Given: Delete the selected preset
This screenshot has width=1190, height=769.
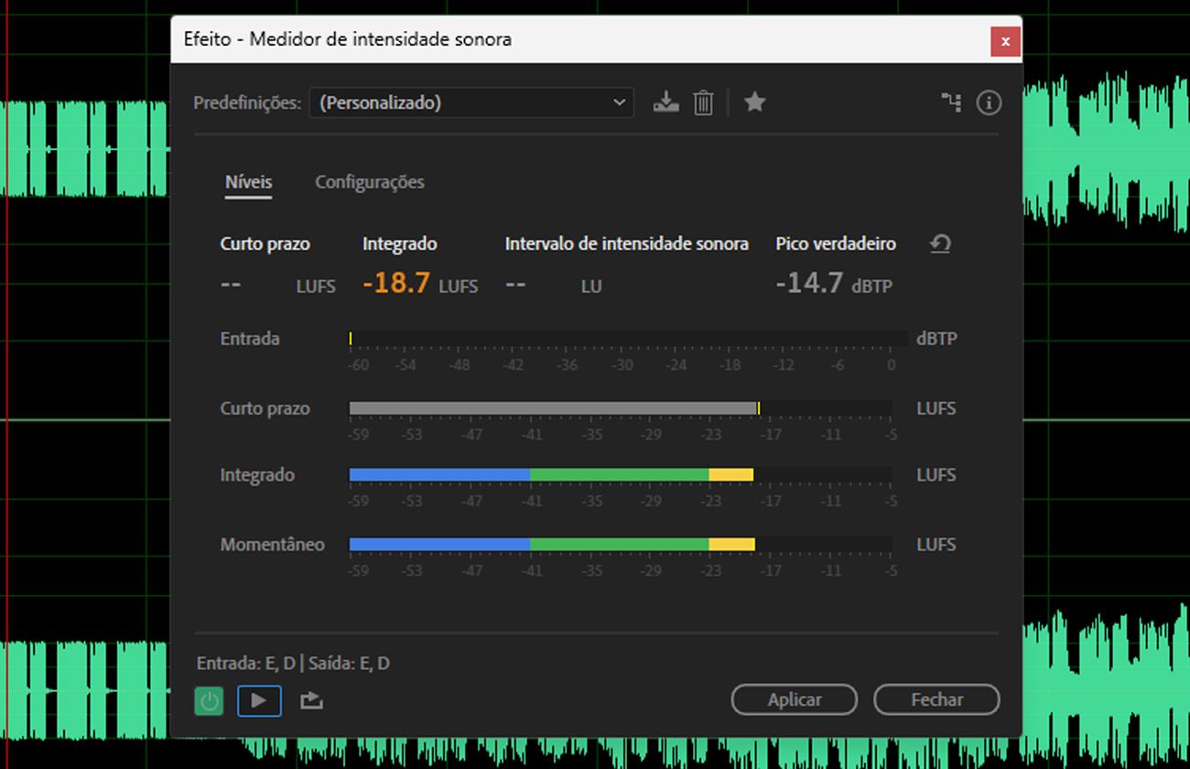Looking at the screenshot, I should click(x=703, y=103).
